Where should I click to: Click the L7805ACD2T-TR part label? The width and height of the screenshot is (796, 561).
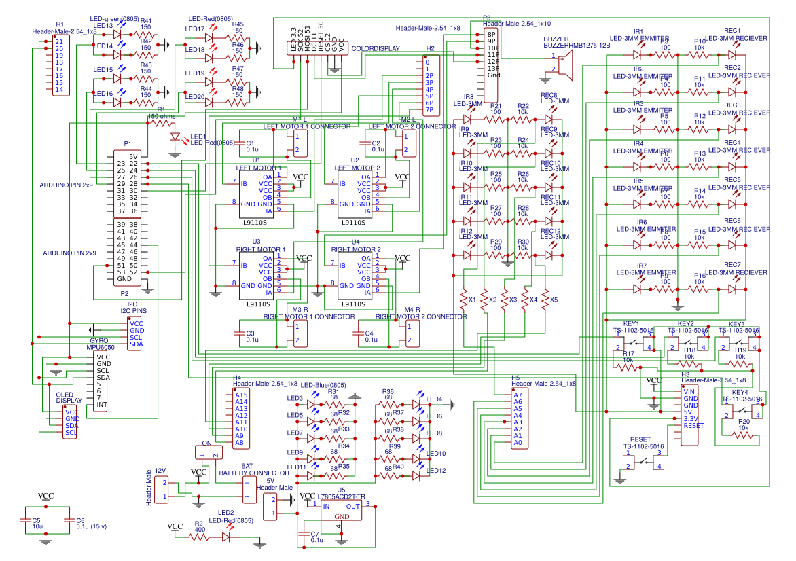click(341, 497)
